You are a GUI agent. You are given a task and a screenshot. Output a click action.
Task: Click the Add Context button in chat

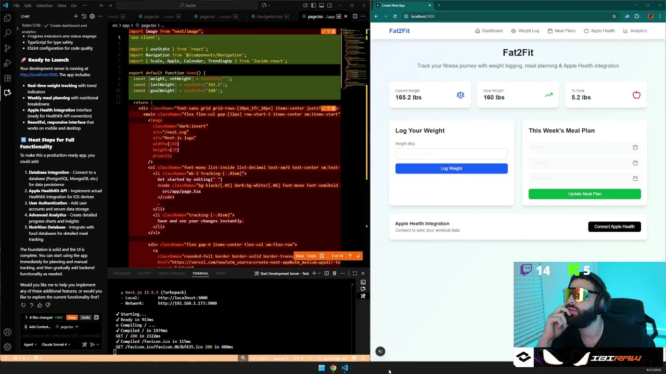[36, 327]
